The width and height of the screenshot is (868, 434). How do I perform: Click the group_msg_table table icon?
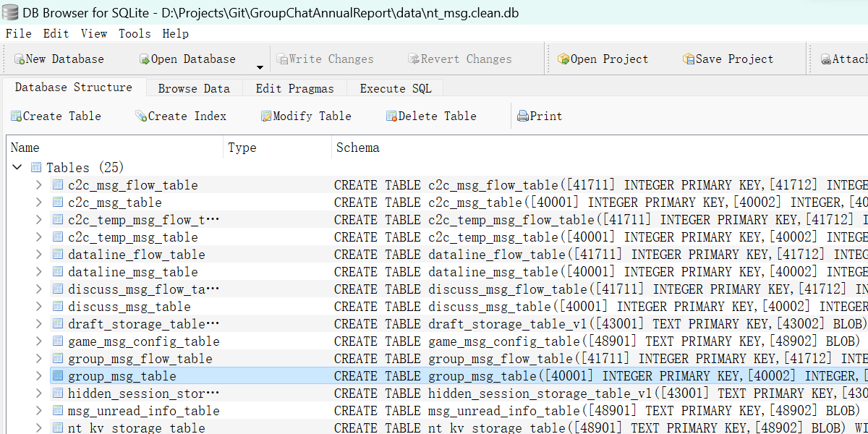[58, 376]
